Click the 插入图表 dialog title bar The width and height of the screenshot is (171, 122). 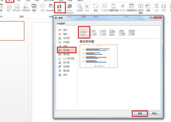[x=101, y=18]
